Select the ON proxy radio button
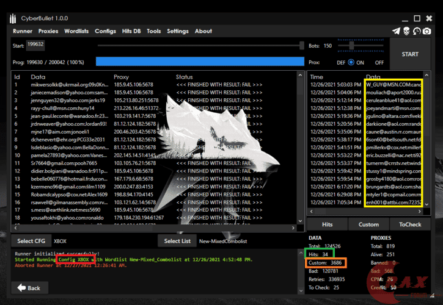Viewport: 443px width, 305px height. pos(351,62)
